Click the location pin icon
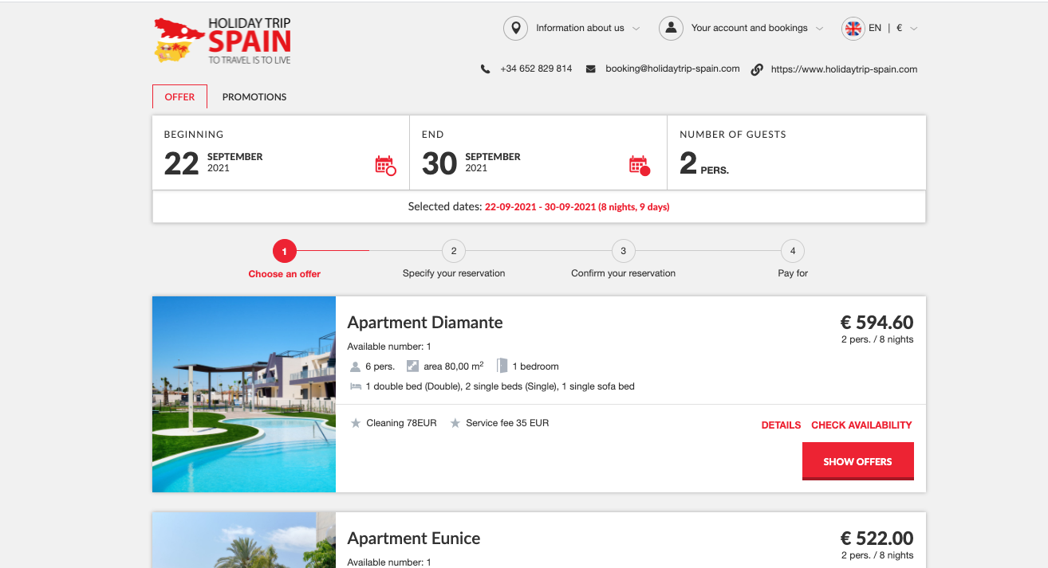 click(515, 29)
